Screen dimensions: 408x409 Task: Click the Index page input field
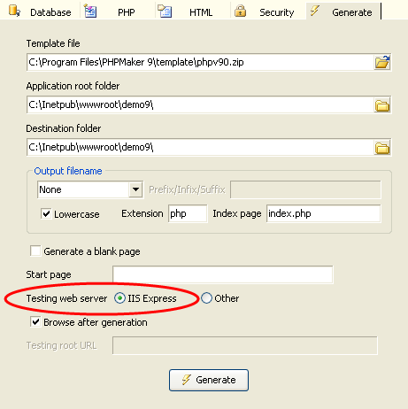pyautogui.click(x=323, y=213)
